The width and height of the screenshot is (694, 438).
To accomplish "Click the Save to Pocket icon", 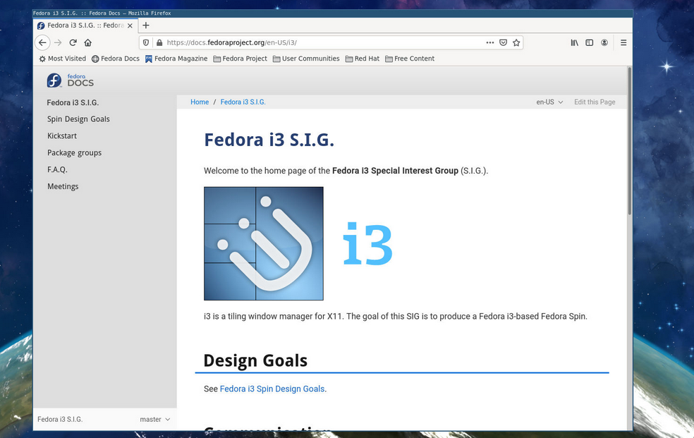I will click(503, 42).
